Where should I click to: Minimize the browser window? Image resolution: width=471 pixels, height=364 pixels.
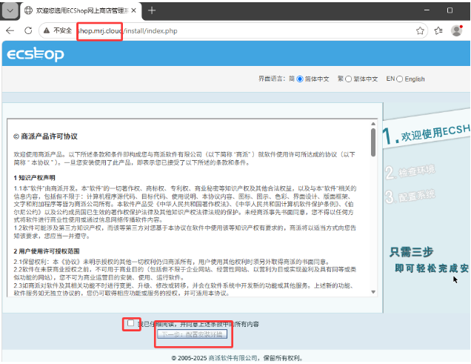point(427,10)
